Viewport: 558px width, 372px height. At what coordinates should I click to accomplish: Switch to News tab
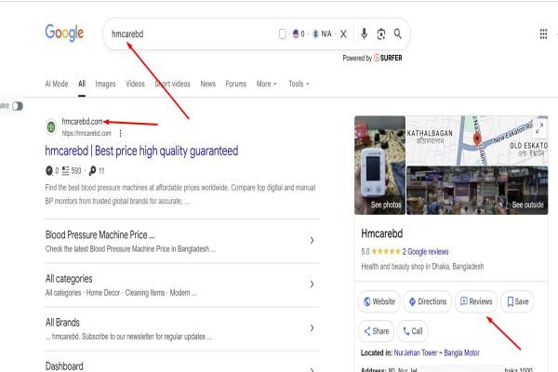point(207,84)
